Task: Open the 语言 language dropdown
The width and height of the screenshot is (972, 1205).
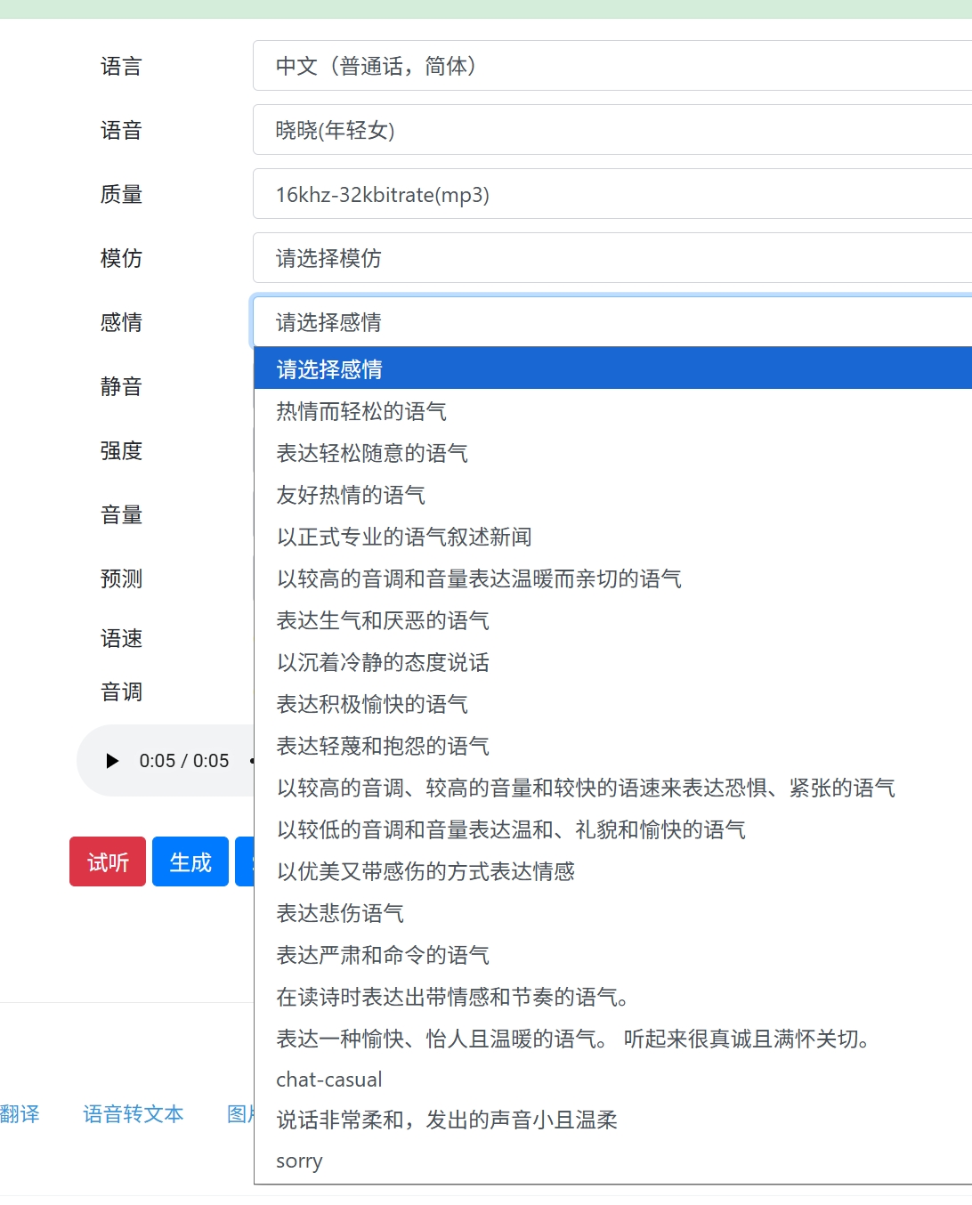Action: (612, 66)
